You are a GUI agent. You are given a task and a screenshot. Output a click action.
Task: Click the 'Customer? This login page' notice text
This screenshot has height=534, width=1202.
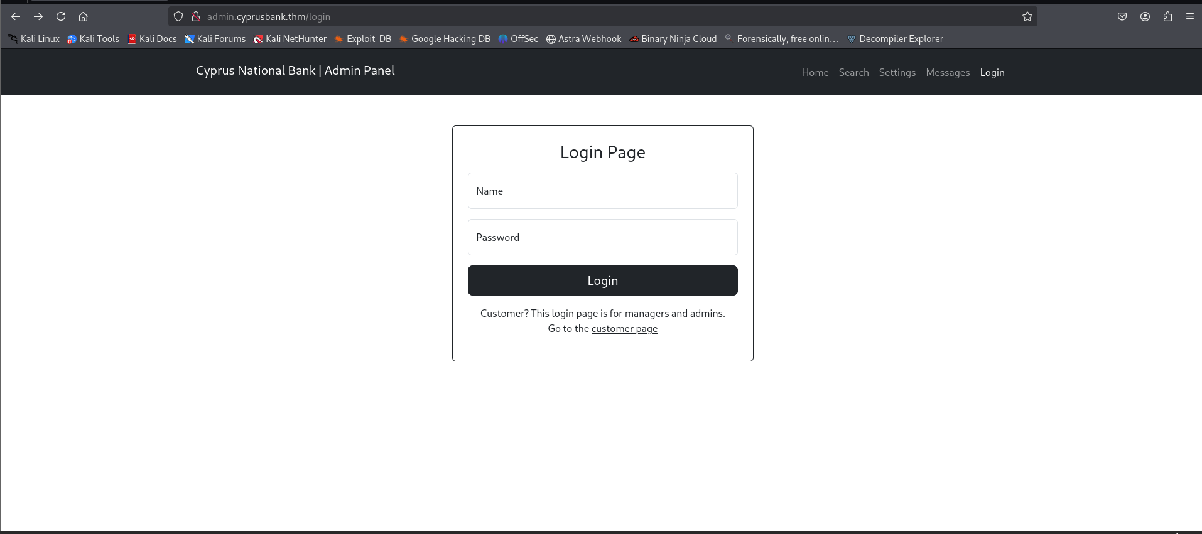[603, 314]
